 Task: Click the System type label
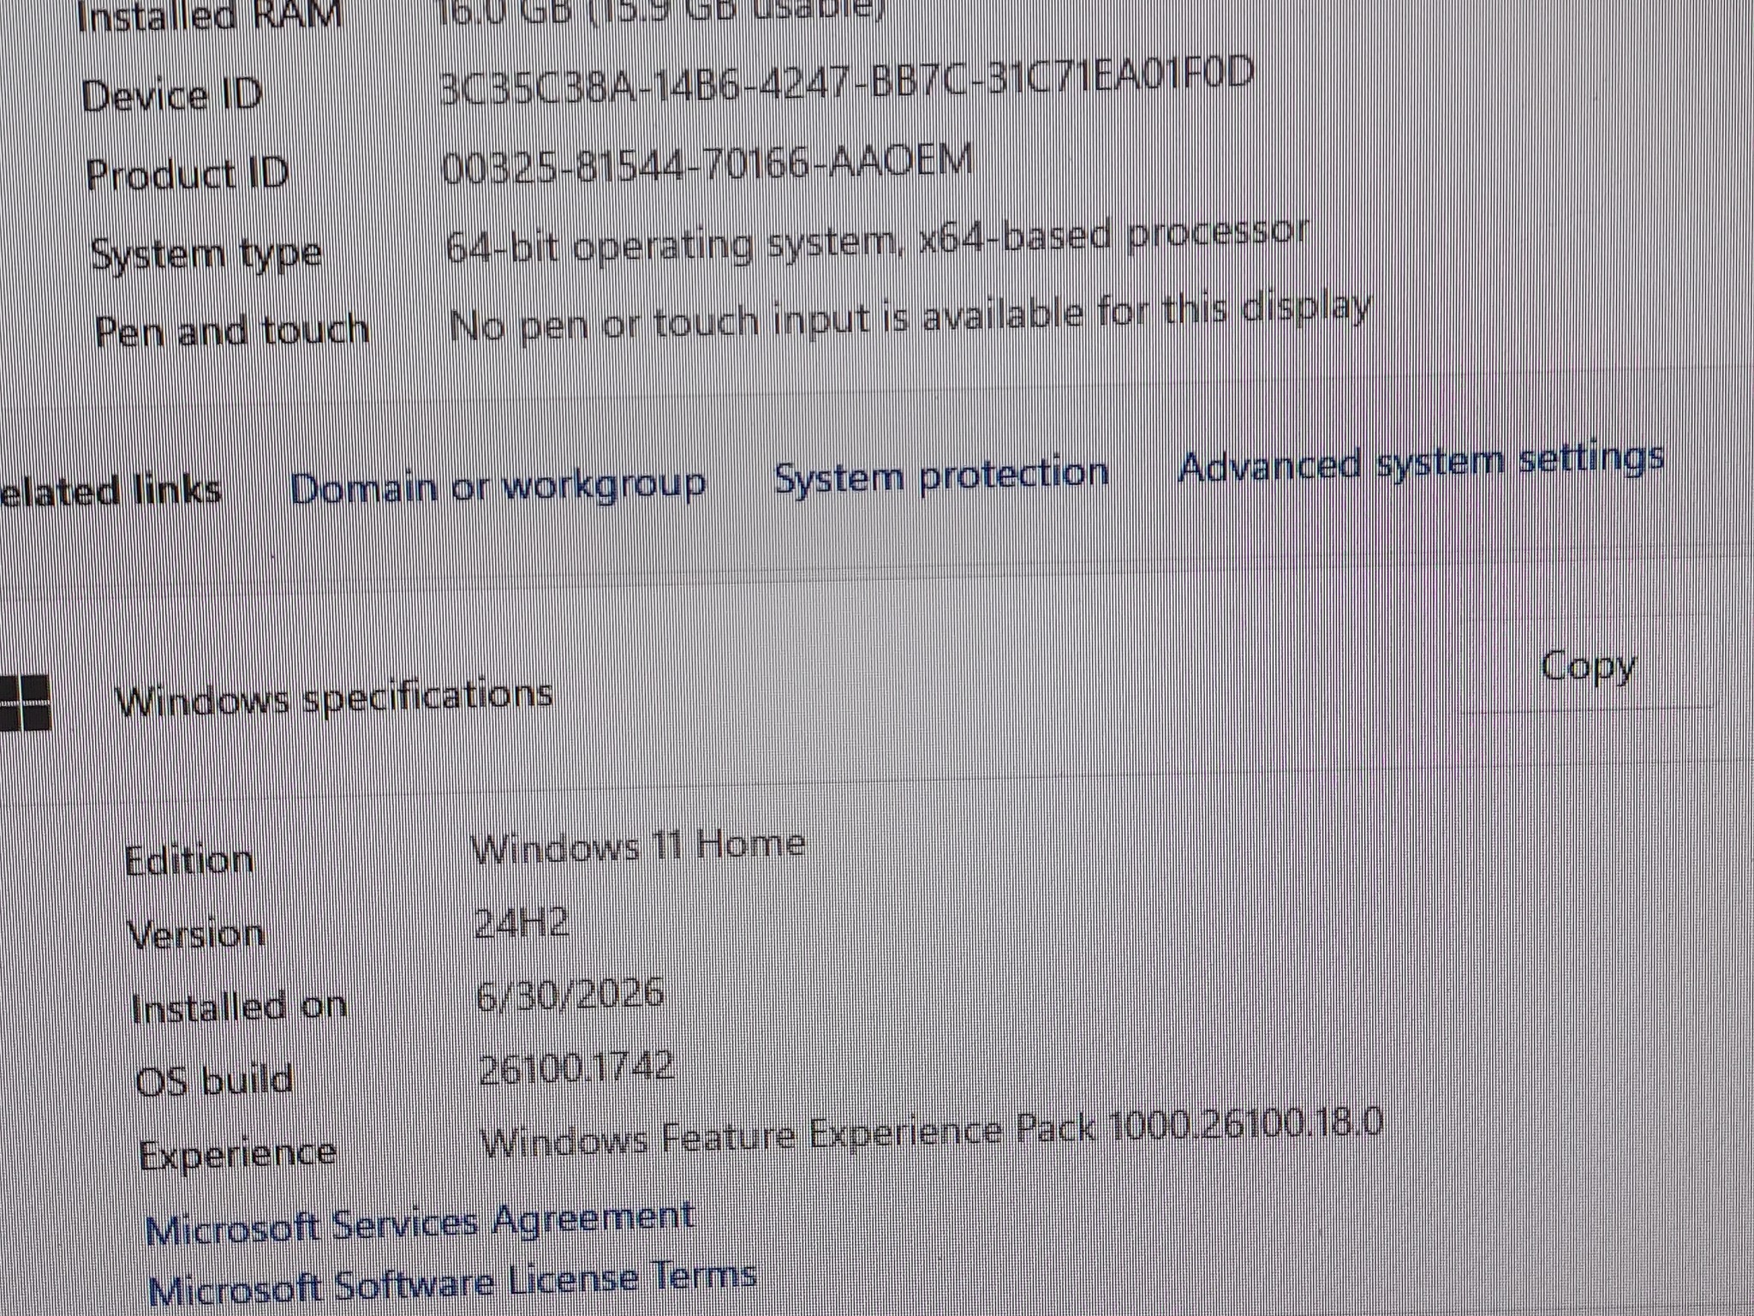[x=207, y=254]
